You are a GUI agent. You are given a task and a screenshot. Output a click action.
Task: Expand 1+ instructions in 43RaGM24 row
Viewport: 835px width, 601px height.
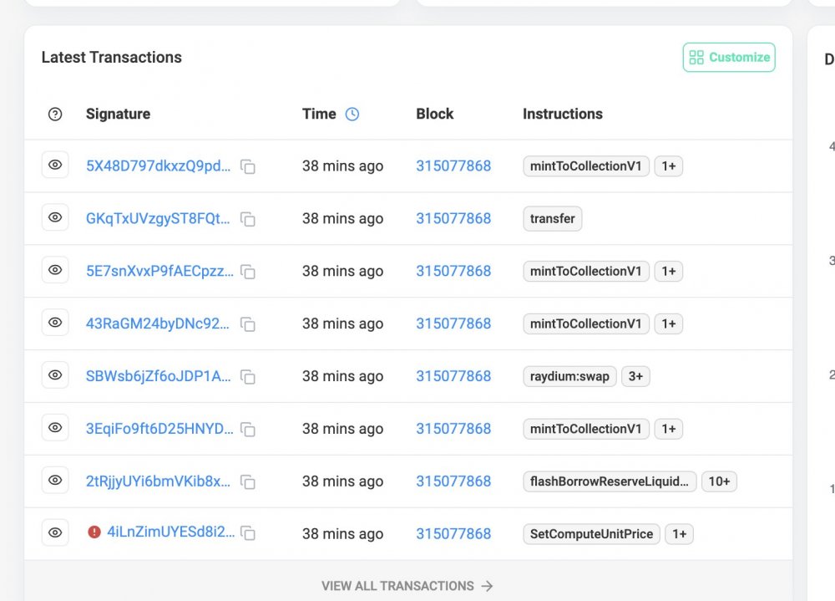(668, 323)
